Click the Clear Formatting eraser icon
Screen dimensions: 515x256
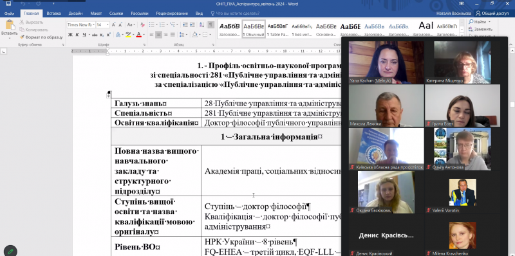142,24
